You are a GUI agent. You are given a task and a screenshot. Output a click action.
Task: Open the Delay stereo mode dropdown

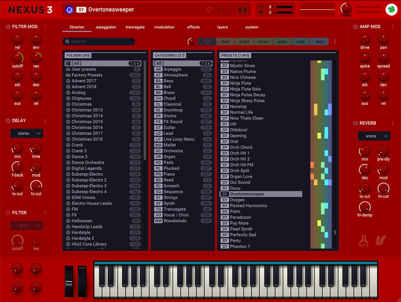pyautogui.click(x=27, y=134)
